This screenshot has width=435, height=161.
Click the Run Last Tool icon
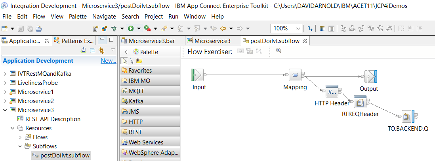(x=147, y=28)
